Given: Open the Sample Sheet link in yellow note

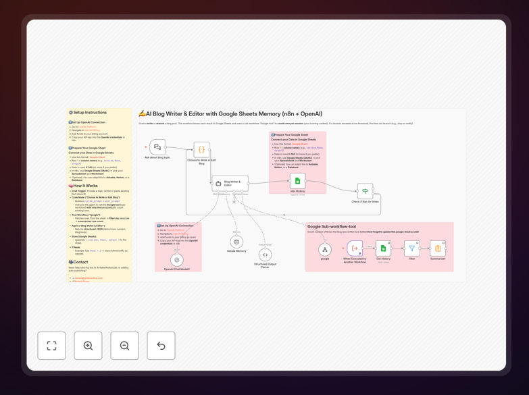Looking at the screenshot, I should point(97,157).
